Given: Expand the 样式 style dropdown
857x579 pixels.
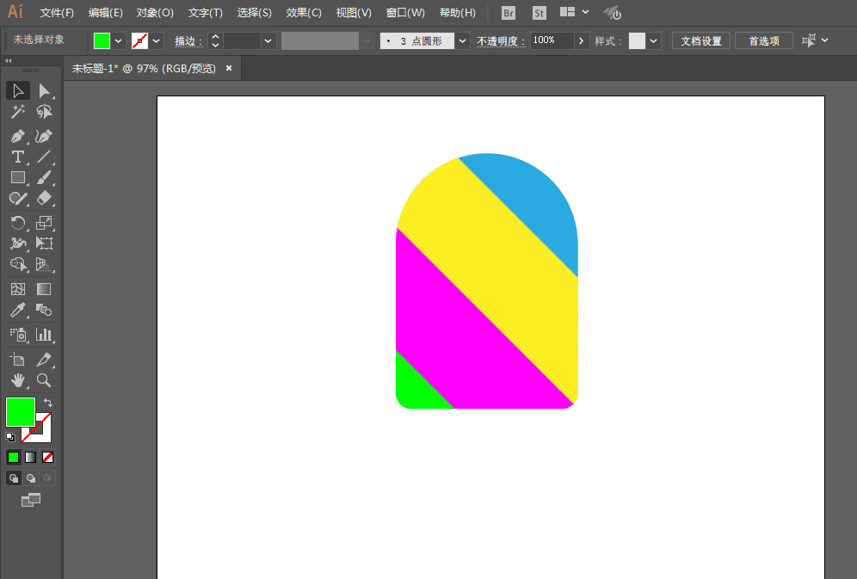Looking at the screenshot, I should pyautogui.click(x=655, y=40).
